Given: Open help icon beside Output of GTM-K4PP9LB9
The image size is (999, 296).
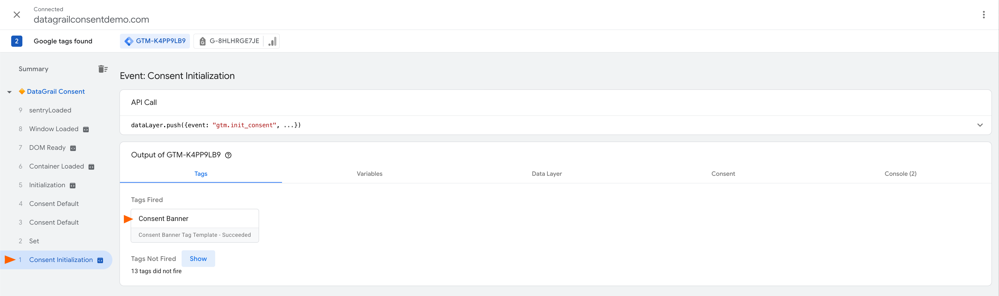Looking at the screenshot, I should click(x=228, y=155).
